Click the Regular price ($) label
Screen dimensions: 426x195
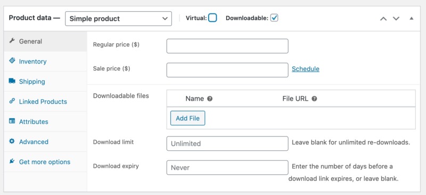[116, 45]
